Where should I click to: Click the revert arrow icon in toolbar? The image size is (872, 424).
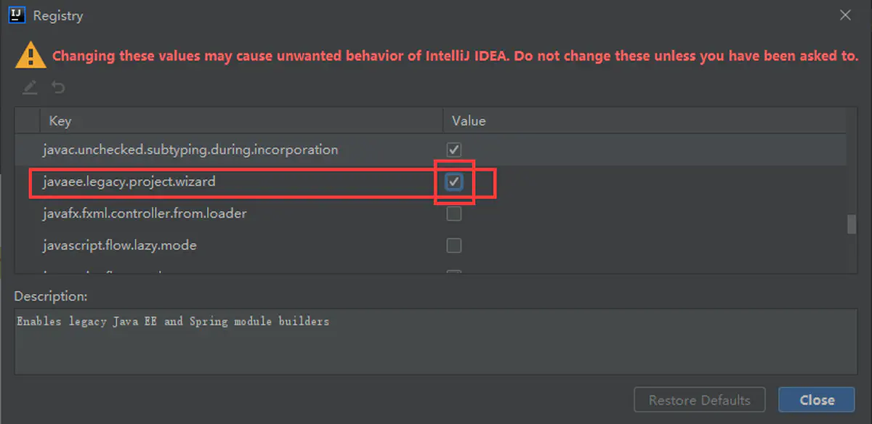point(58,88)
